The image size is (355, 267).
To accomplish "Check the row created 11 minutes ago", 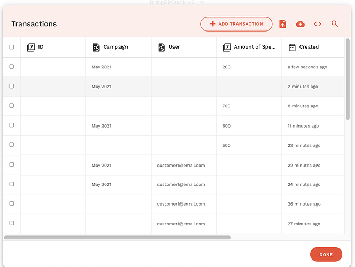I will pyautogui.click(x=12, y=125).
